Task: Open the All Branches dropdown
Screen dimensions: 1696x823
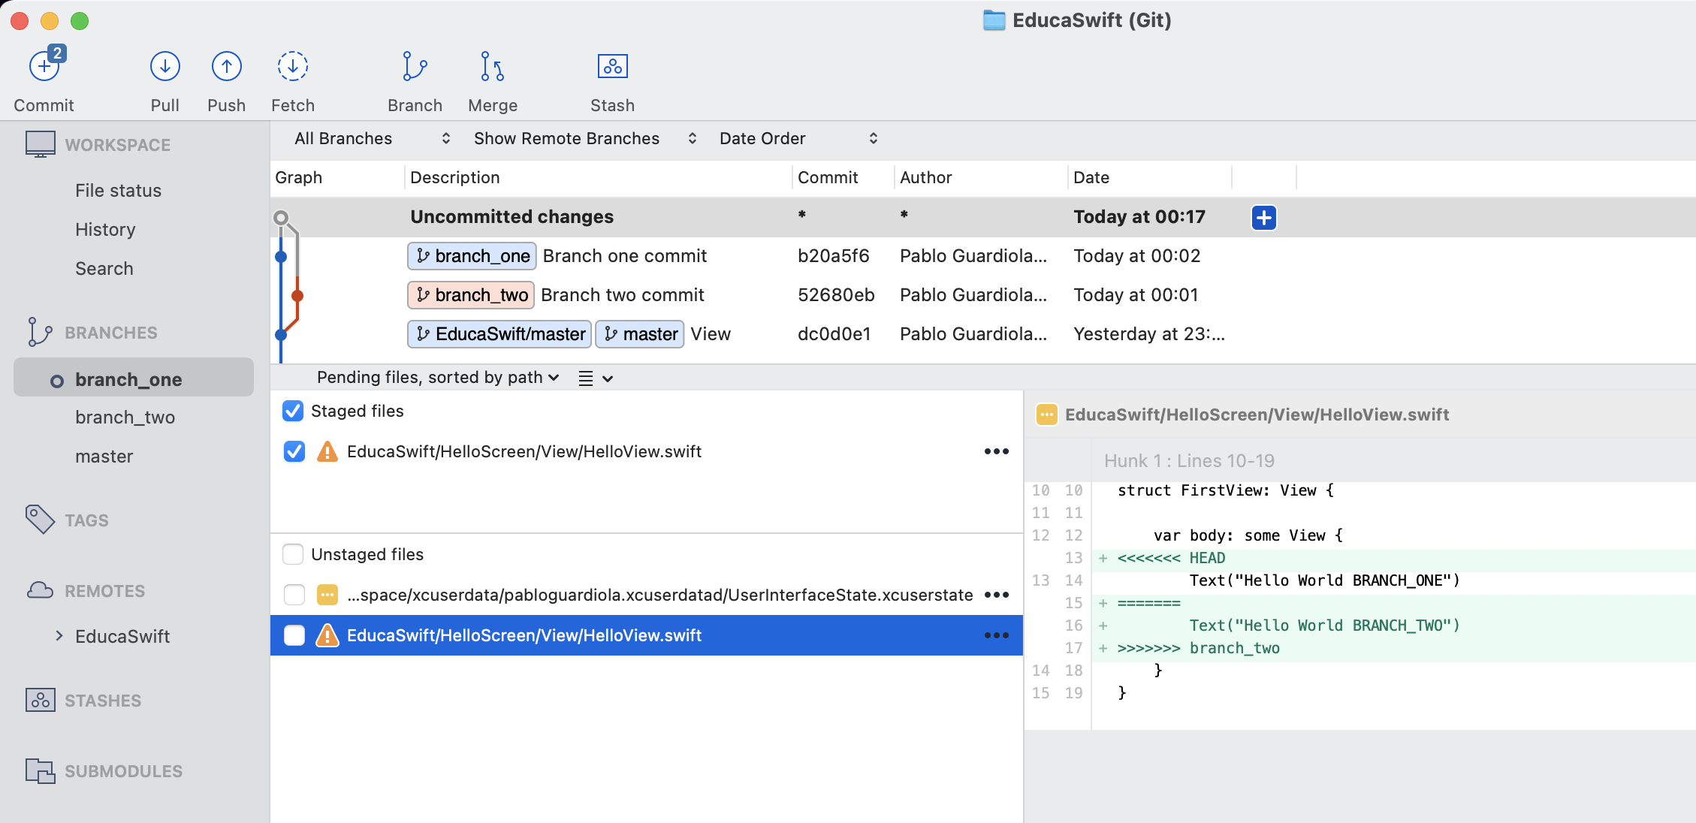Action: pos(372,138)
